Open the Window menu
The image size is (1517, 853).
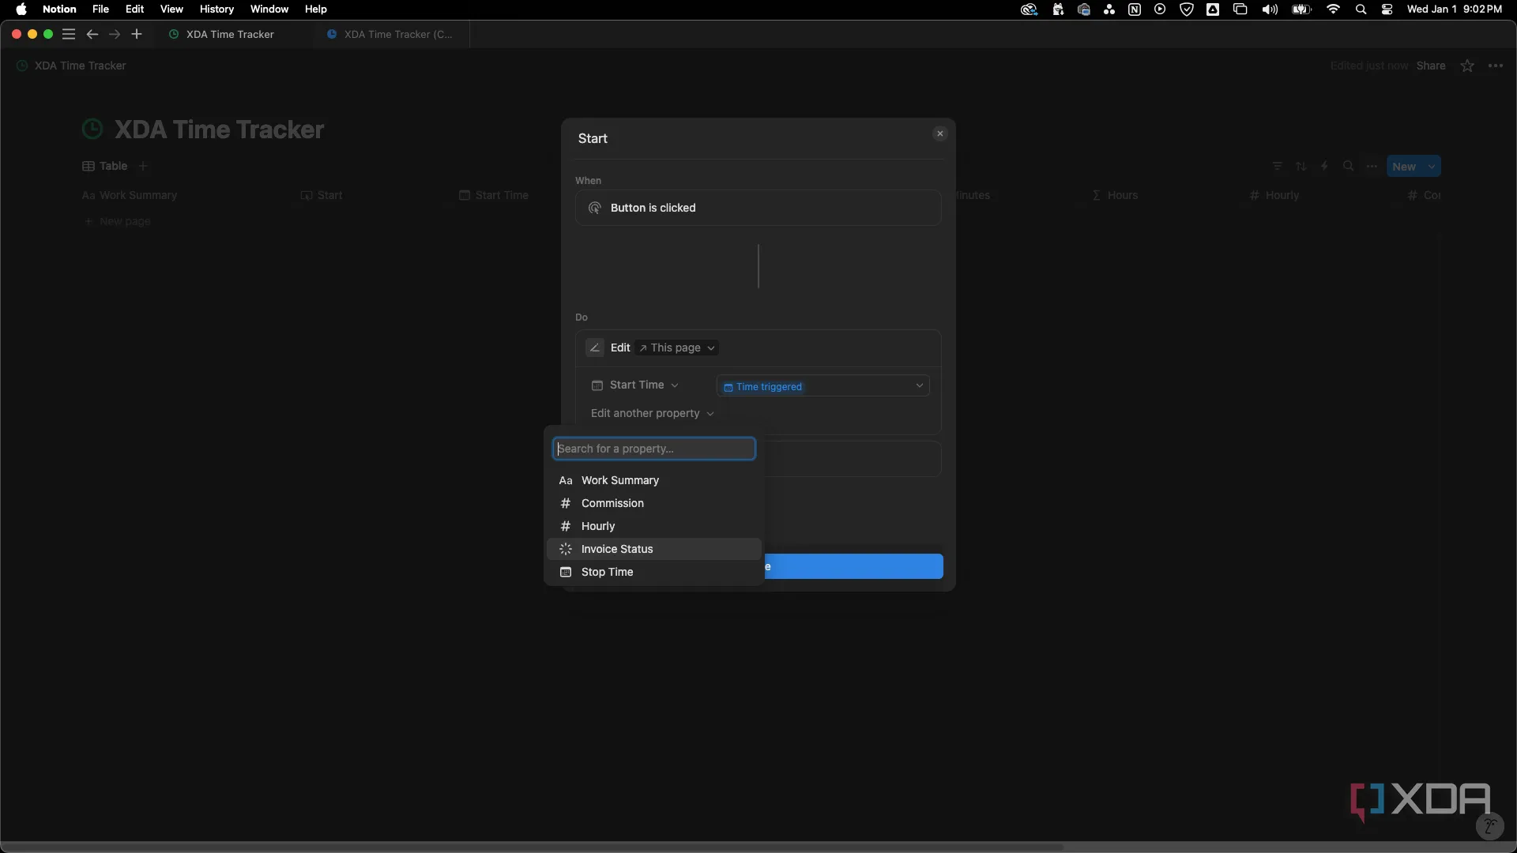click(269, 9)
